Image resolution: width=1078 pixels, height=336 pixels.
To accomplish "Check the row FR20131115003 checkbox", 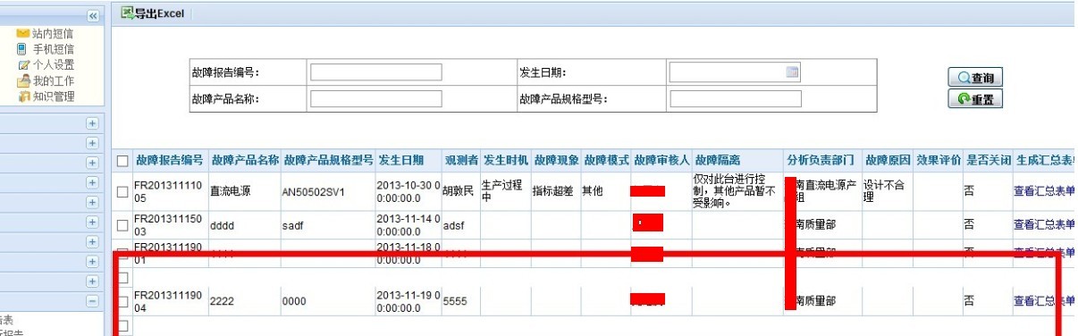I will [122, 226].
